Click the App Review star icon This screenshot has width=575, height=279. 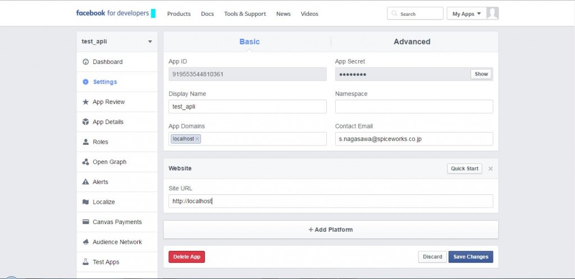(86, 102)
